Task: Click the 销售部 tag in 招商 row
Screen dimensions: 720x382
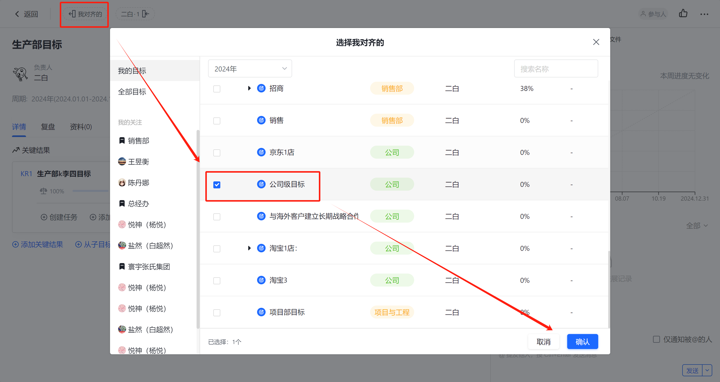Action: [x=392, y=88]
